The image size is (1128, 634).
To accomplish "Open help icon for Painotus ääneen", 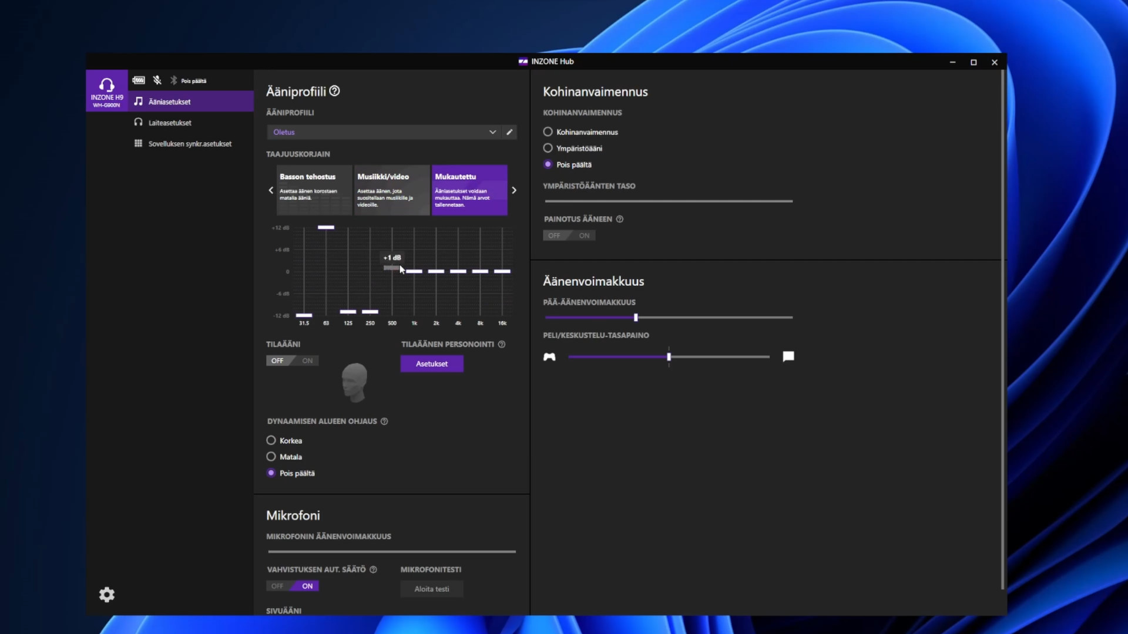I will click(620, 219).
